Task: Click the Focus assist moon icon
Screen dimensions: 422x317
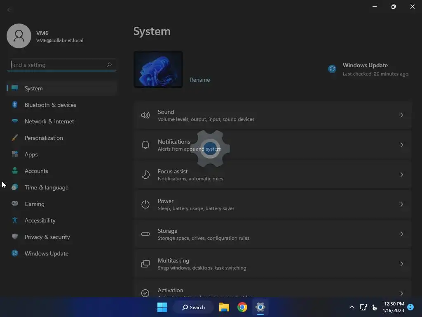Action: coord(145,175)
